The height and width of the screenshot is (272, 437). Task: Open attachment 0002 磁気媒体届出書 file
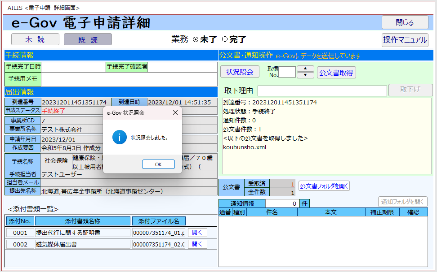coord(197,244)
